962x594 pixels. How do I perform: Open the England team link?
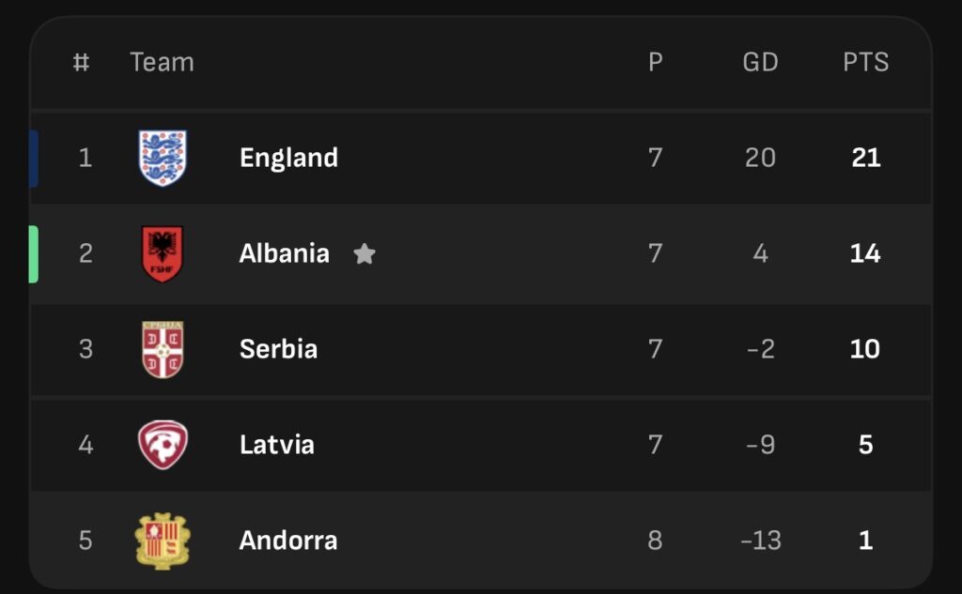288,158
